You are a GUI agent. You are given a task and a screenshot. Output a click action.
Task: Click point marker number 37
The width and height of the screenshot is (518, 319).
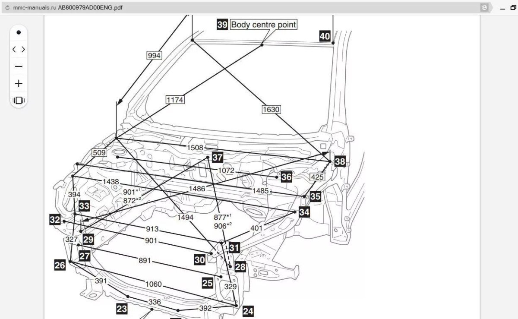point(218,158)
